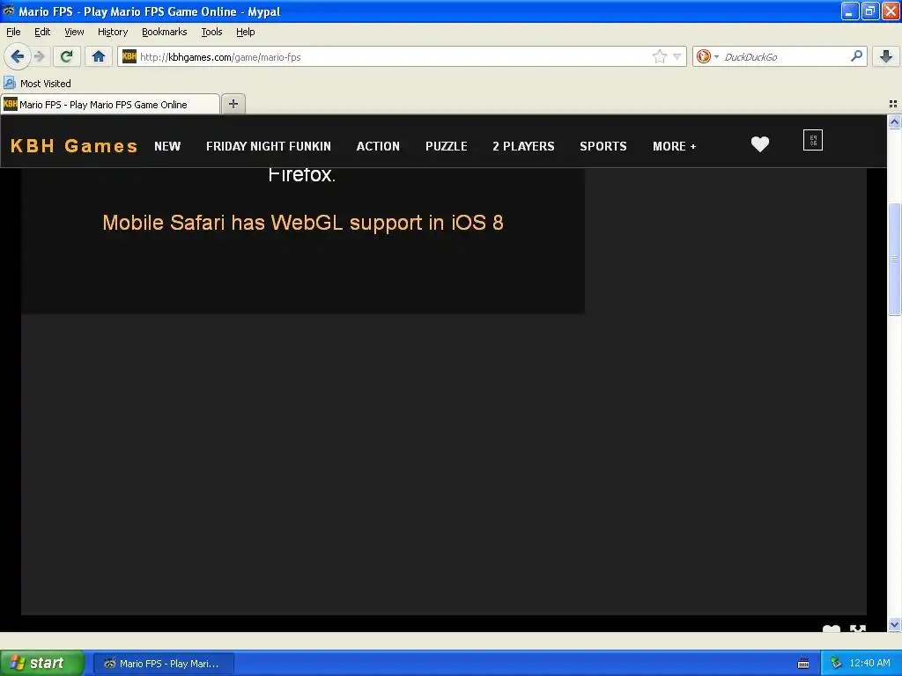Expand the MORE + menu

674,146
